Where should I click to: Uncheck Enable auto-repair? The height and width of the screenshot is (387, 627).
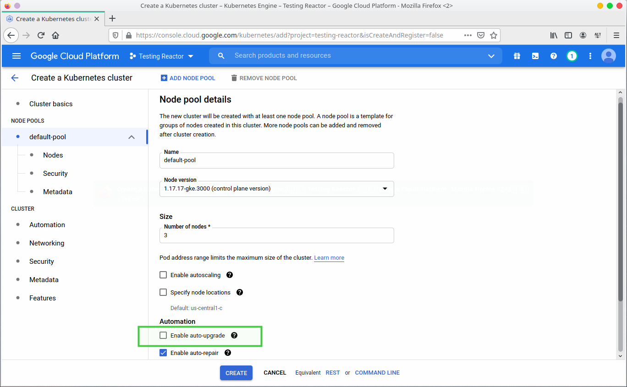pyautogui.click(x=163, y=353)
